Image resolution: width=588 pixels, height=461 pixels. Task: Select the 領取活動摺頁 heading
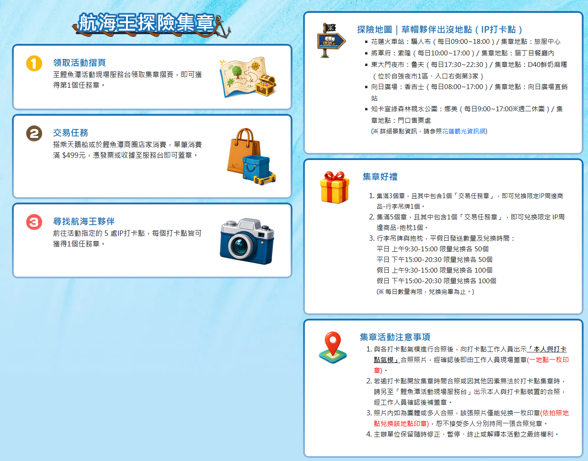[x=79, y=63]
